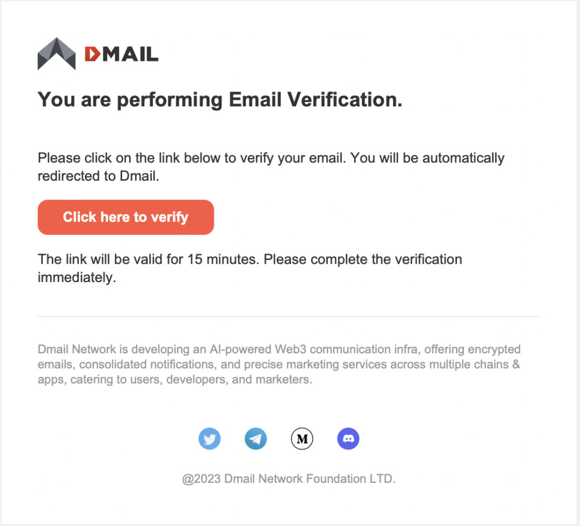580x526 pixels.
Task: Click the 'You are performing Email Verification' heading
Action: (220, 100)
